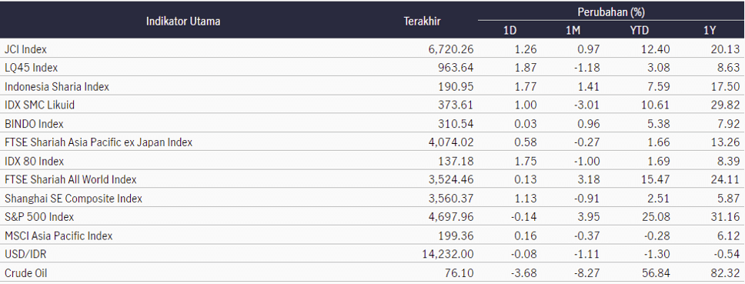This screenshot has width=745, height=284.
Task: Click the 1D change column header
Action: 509,30
